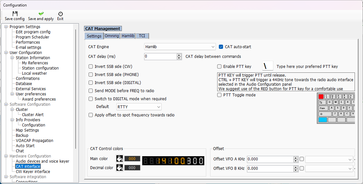The width and height of the screenshot is (363, 184).
Task: Tick the Offset VFO A checkbox
Action: [x=302, y=159]
